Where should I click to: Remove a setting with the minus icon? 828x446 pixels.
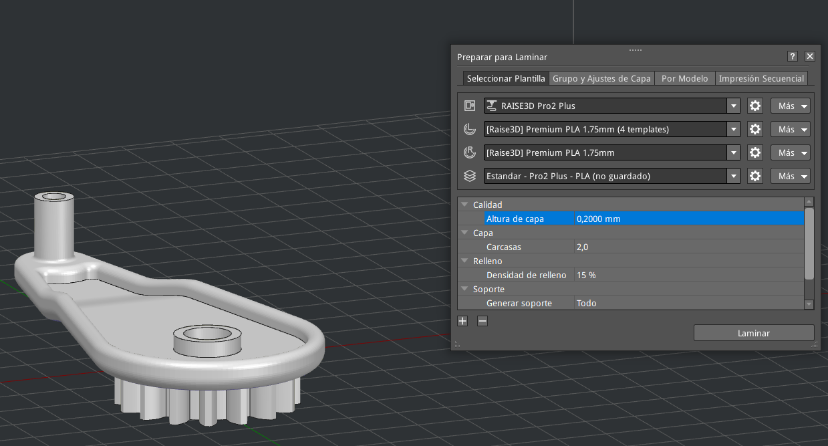(482, 321)
